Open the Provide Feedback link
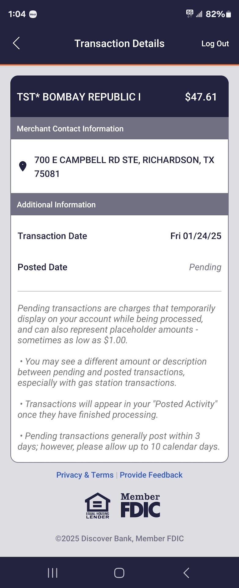Viewport: 239px width, 588px height. pyautogui.click(x=151, y=475)
